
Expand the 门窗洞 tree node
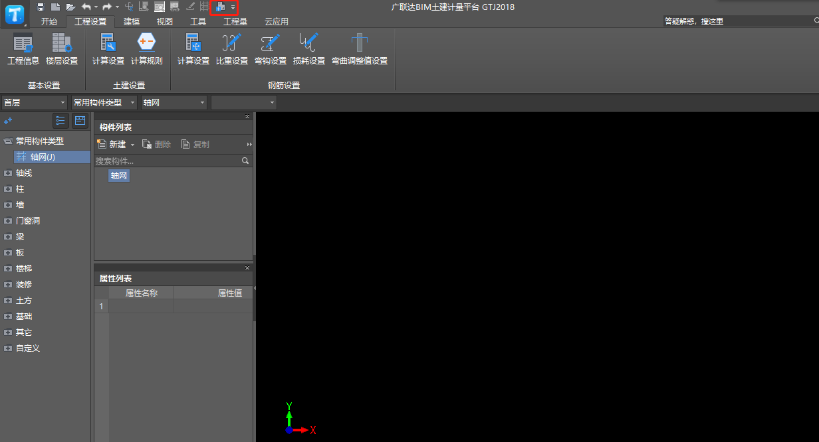[x=8, y=221]
